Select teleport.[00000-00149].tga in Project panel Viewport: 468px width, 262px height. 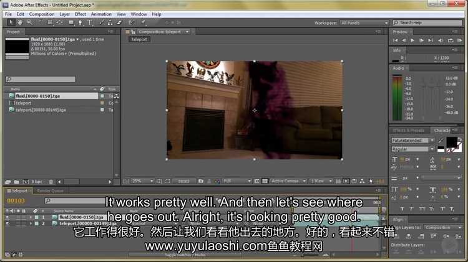(x=41, y=110)
